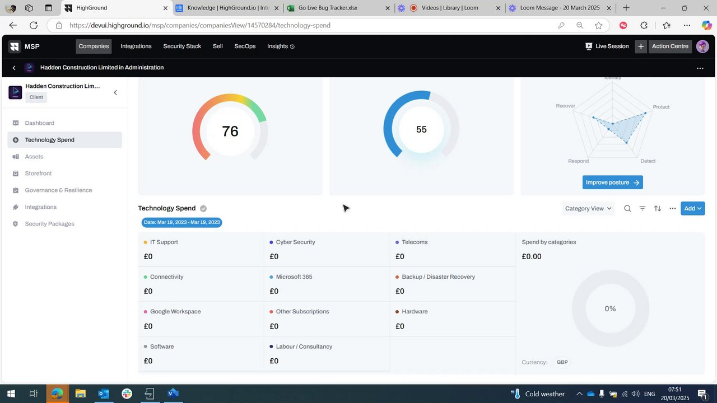Click the browser back arrow
Viewport: 717px width, 403px height.
pyautogui.click(x=13, y=25)
